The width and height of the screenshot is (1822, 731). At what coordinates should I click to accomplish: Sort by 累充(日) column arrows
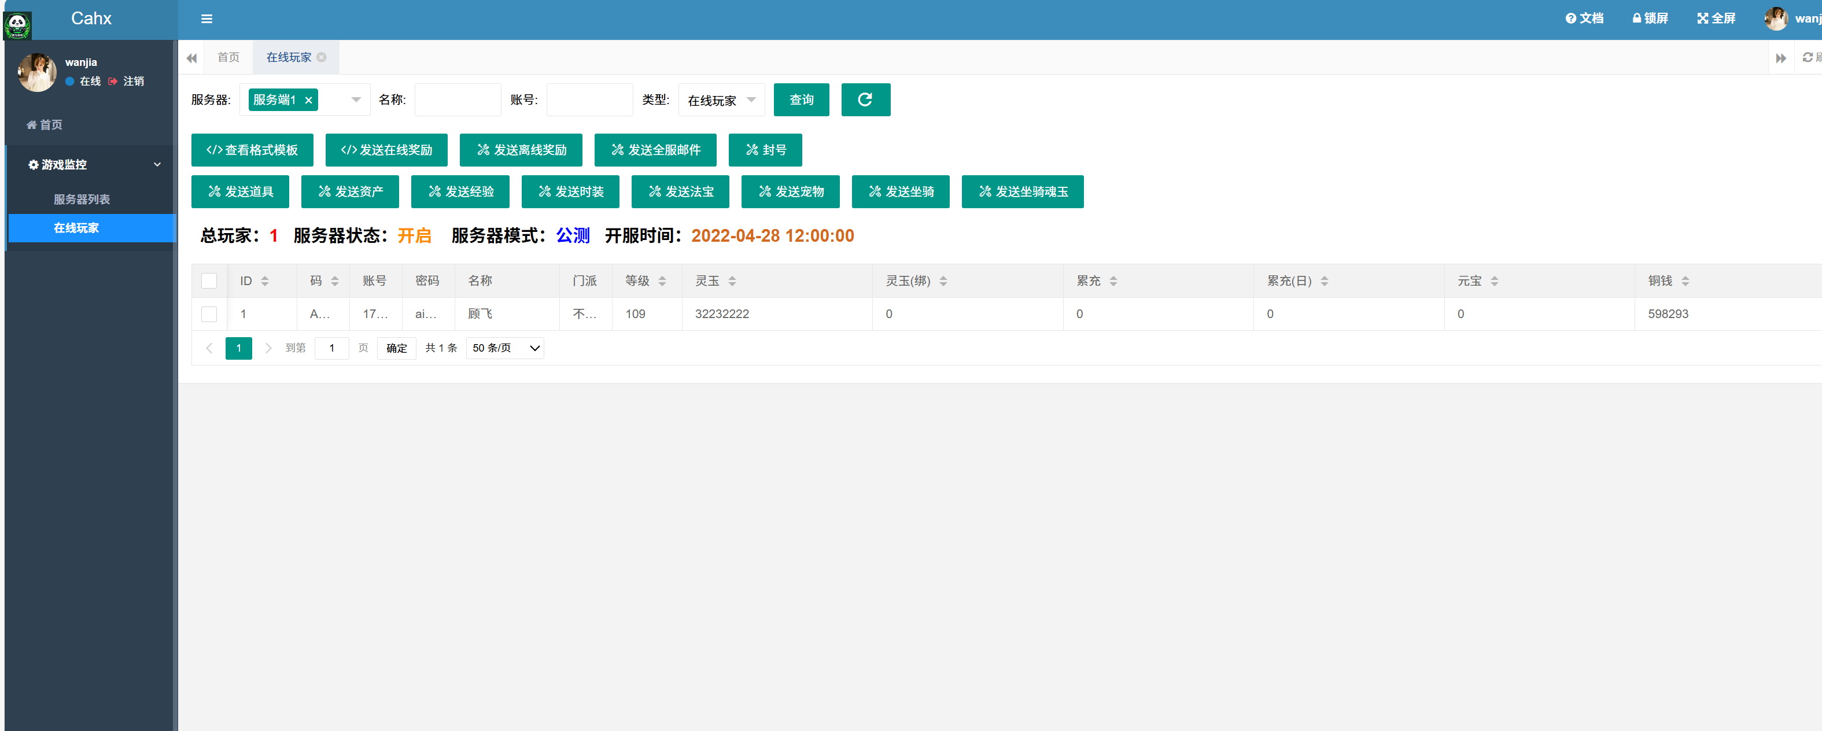point(1324,280)
